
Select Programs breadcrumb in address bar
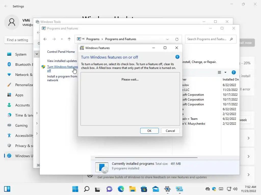tap(93, 39)
